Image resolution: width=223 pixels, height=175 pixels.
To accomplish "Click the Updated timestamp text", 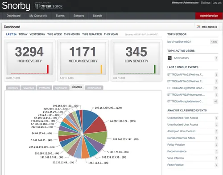I will 141,34.
